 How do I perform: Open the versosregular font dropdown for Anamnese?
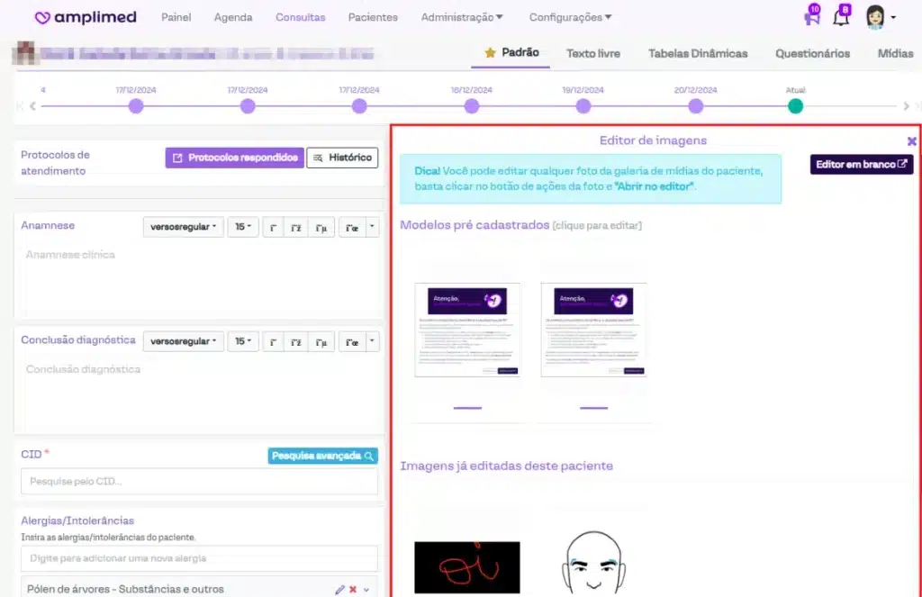coord(183,226)
